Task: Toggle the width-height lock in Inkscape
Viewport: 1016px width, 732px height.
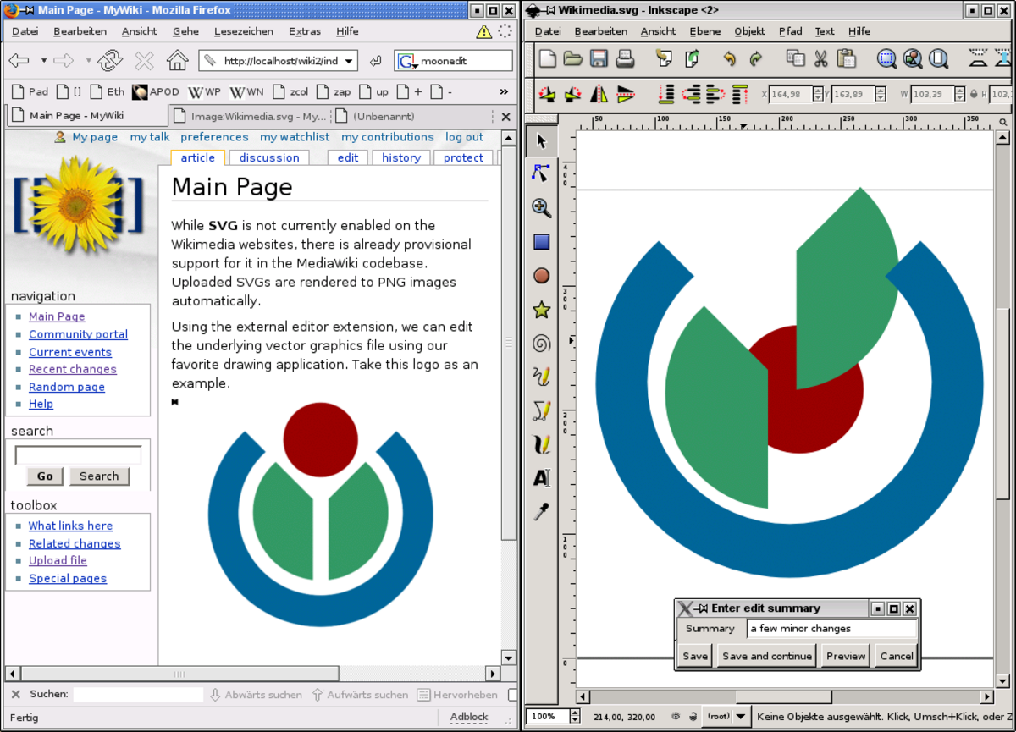Action: click(974, 94)
